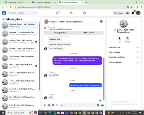Expand Media, files and links section
Viewport: 144px width, 115px height.
[x=124, y=57]
